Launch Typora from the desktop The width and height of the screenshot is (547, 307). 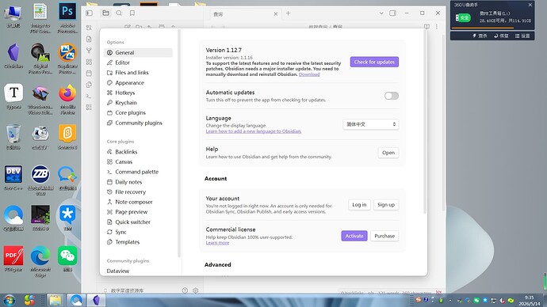pyautogui.click(x=13, y=97)
